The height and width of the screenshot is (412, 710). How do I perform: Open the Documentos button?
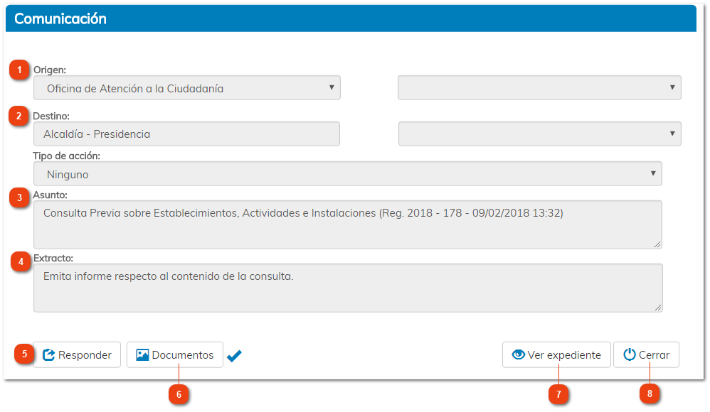tap(175, 354)
